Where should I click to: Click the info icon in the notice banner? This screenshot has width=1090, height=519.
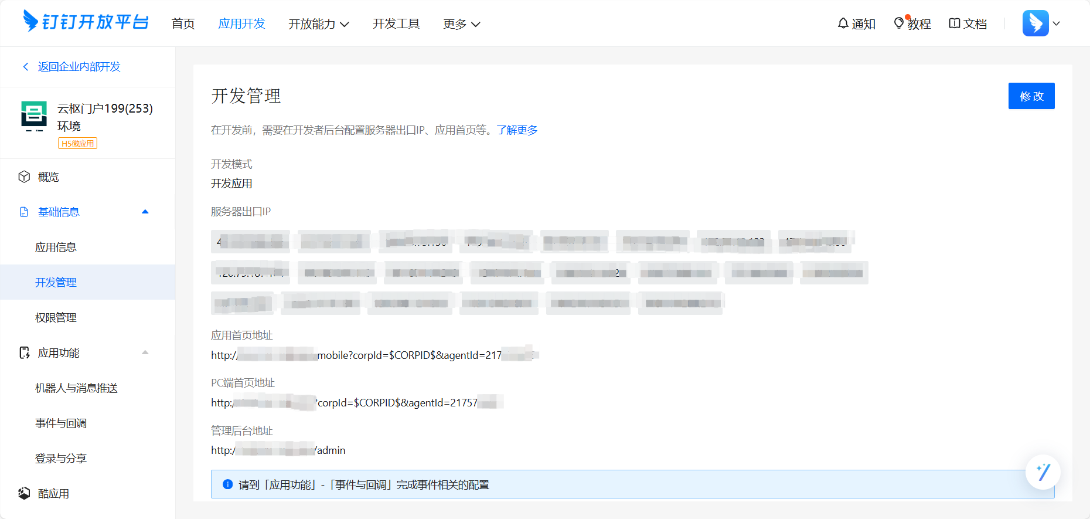click(x=228, y=484)
